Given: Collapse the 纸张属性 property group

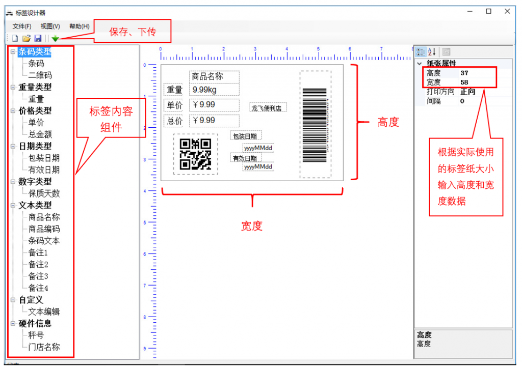Looking at the screenshot, I should tap(420, 63).
